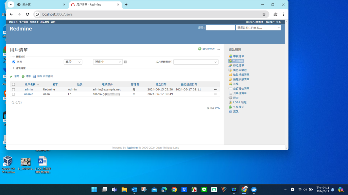Reload the page in Chrome

pos(28,14)
